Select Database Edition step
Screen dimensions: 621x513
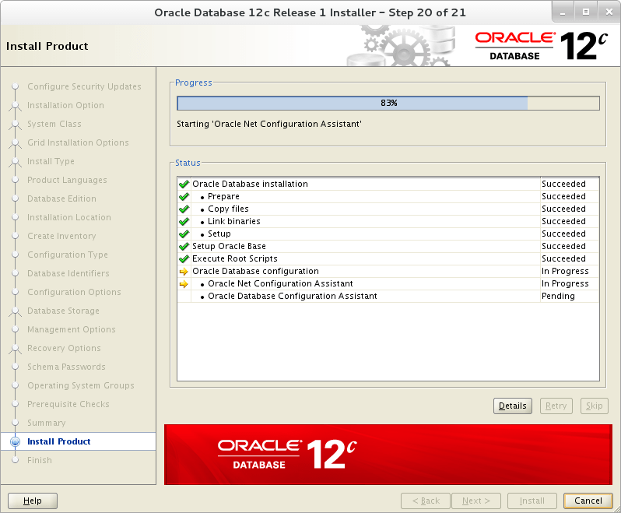click(61, 199)
